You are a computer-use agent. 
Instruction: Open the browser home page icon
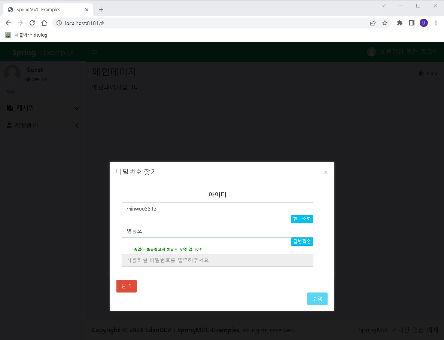44,23
